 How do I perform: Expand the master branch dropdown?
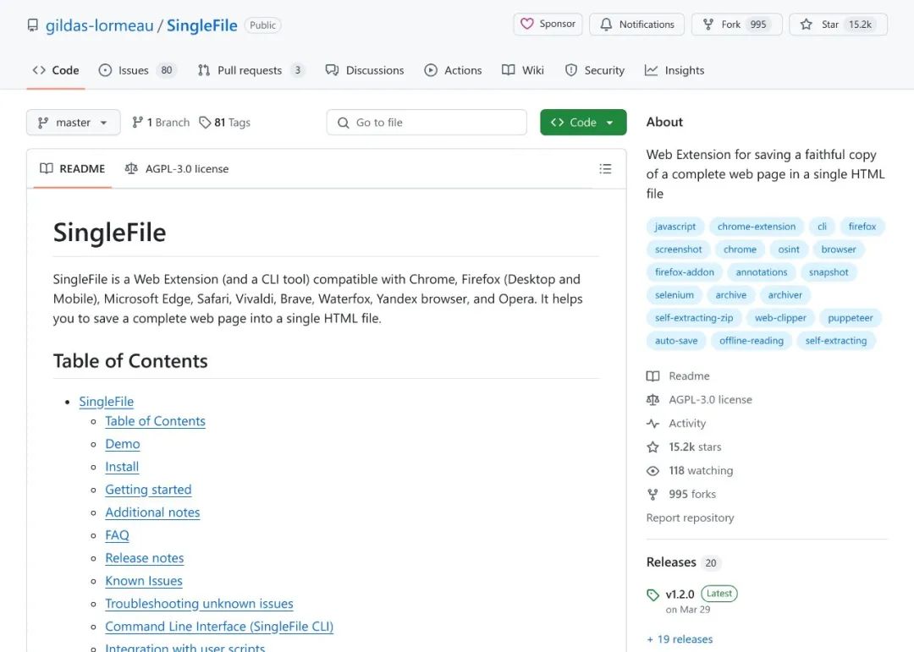coord(74,123)
